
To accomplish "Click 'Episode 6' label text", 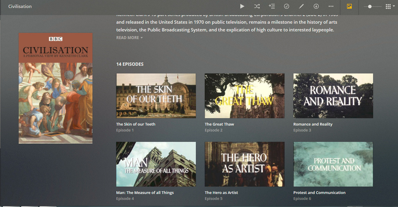I will (x=302, y=198).
